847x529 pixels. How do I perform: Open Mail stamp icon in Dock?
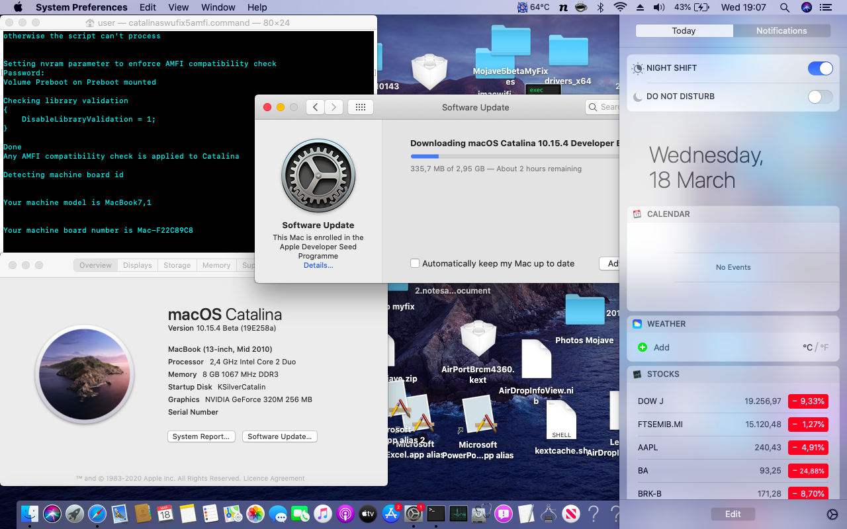pos(120,513)
